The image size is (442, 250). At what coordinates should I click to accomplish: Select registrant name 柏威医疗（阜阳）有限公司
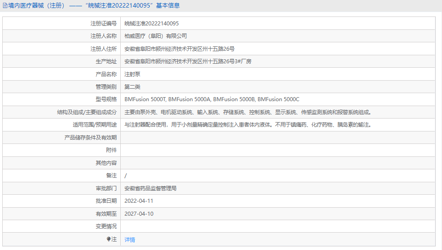tap(156, 36)
